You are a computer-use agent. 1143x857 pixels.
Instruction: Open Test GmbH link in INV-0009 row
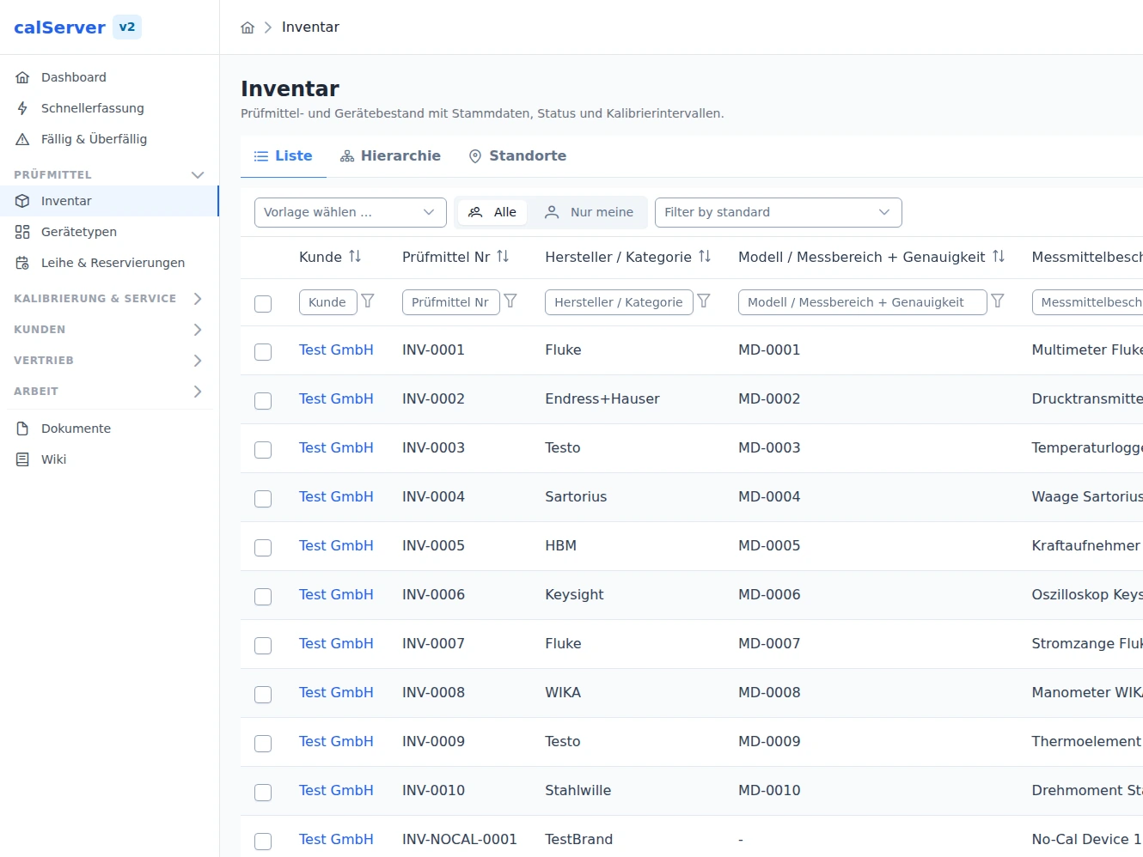[336, 742]
